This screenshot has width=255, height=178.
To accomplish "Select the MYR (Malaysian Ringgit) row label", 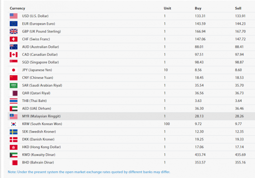I will click(x=42, y=116).
